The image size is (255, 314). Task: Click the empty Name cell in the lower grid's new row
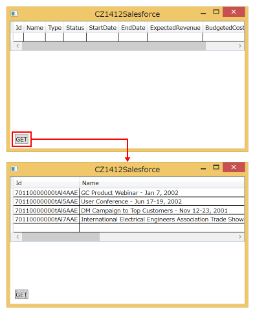[x=162, y=228]
